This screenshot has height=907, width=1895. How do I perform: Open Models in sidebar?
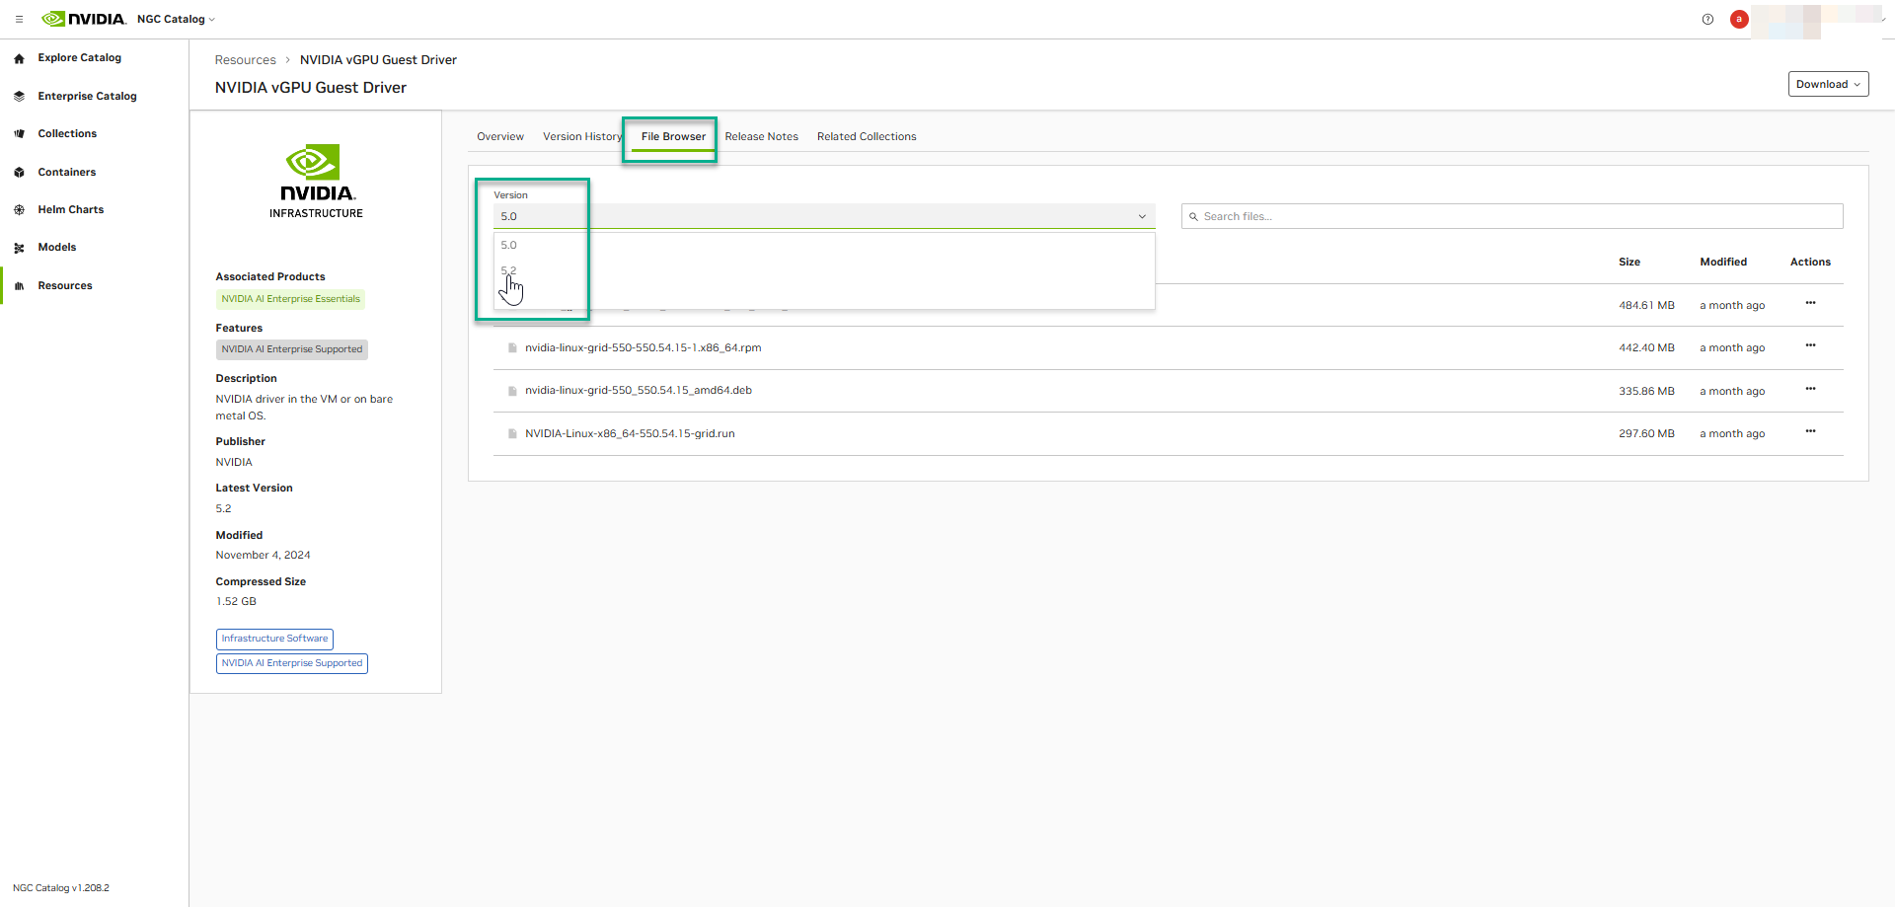(57, 248)
